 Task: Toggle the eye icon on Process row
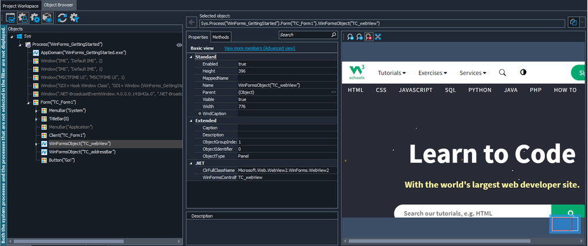179,45
